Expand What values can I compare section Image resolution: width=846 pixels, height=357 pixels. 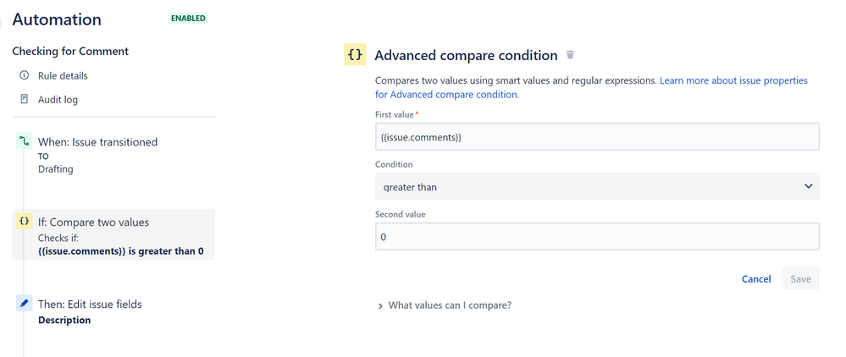click(449, 305)
